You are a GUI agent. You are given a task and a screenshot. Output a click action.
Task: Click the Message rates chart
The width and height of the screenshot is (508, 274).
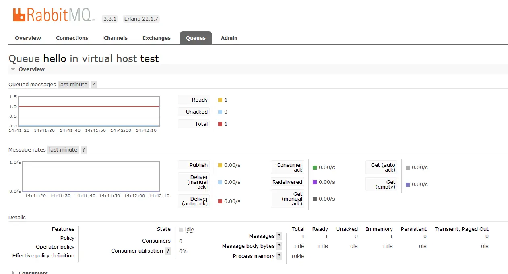91,176
